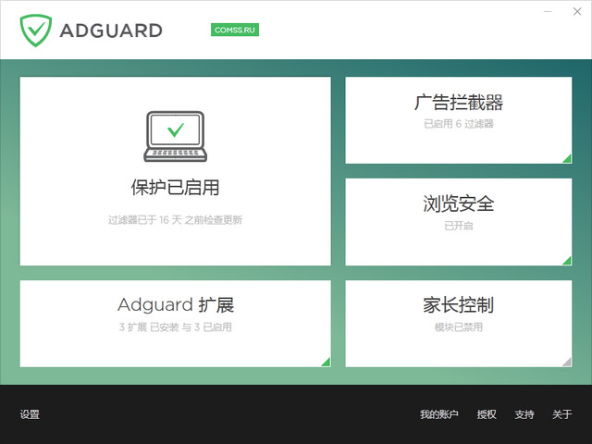Click the filter update status text 过滤器已于 16 天

176,220
